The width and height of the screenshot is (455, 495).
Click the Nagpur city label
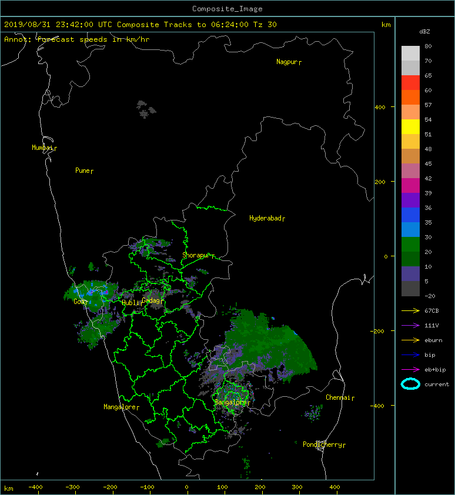click(x=289, y=62)
